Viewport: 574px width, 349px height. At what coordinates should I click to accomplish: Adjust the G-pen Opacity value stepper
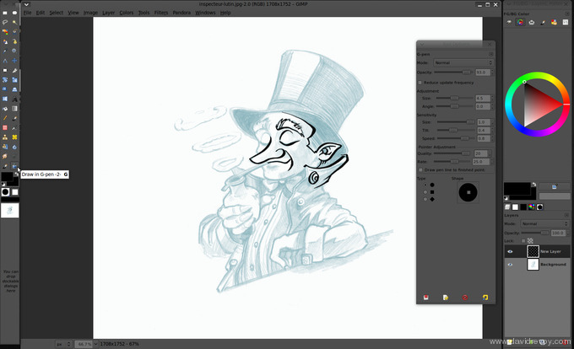coord(492,72)
